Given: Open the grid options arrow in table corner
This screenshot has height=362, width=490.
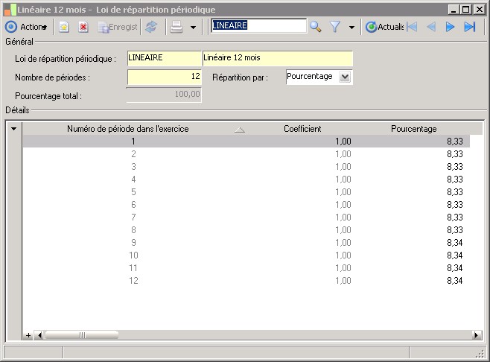Looking at the screenshot, I should pyautogui.click(x=13, y=129).
